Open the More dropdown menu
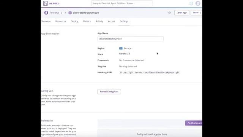The width and height of the screenshot is (243, 137). tap(197, 13)
